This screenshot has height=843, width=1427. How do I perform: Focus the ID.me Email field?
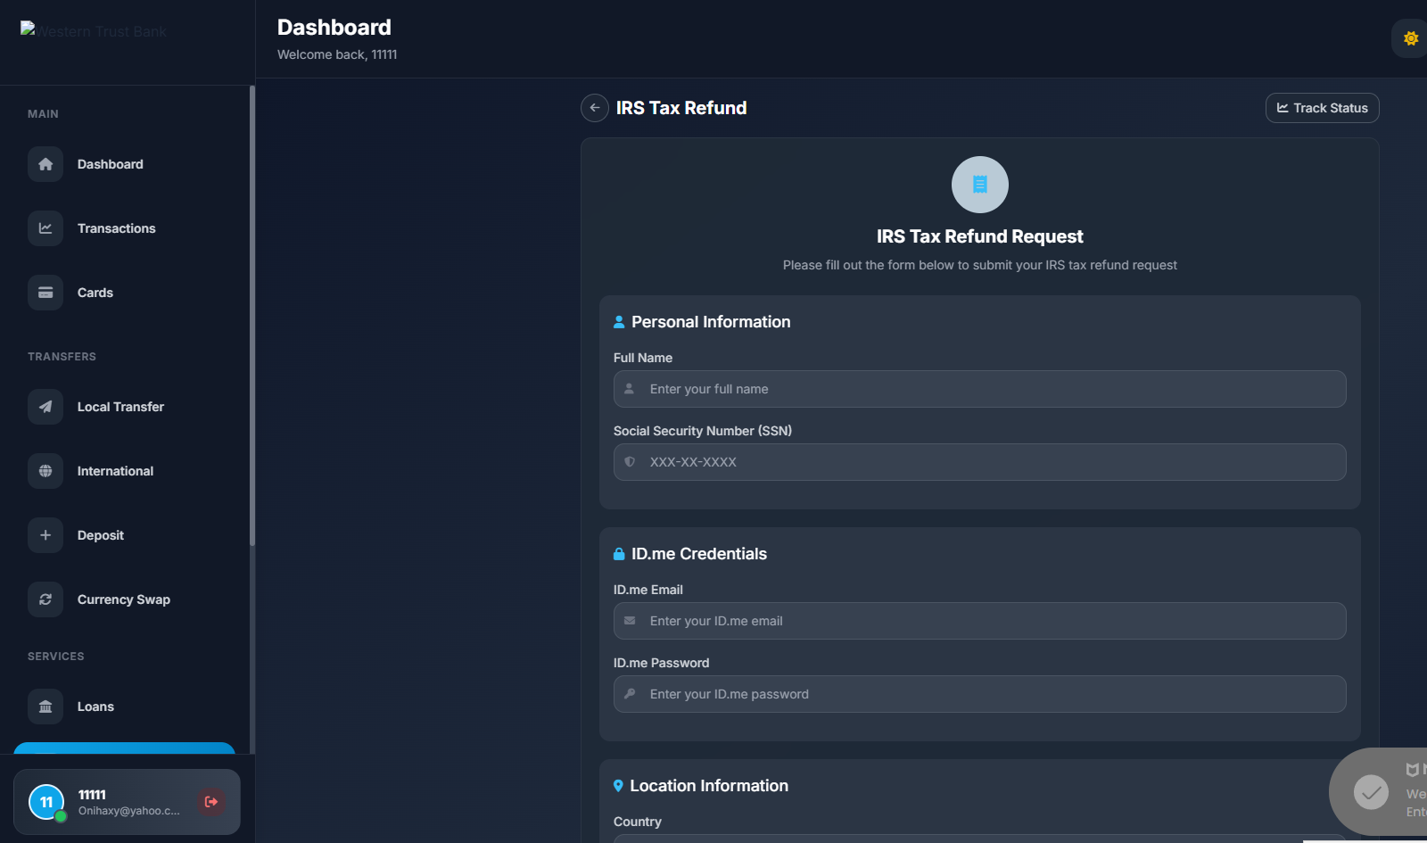[980, 621]
